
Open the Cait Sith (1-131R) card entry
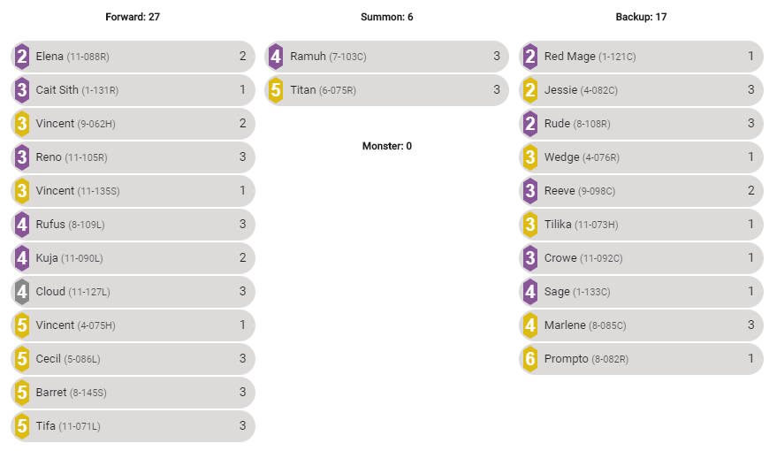[133, 90]
